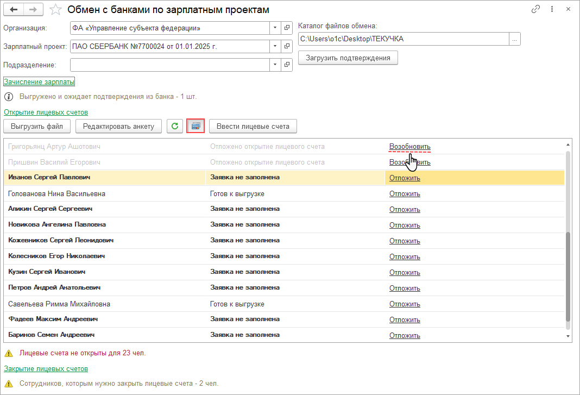Open the Зачисление зарплаты section link
Viewport: 580px width, 395px height.
(39, 81)
